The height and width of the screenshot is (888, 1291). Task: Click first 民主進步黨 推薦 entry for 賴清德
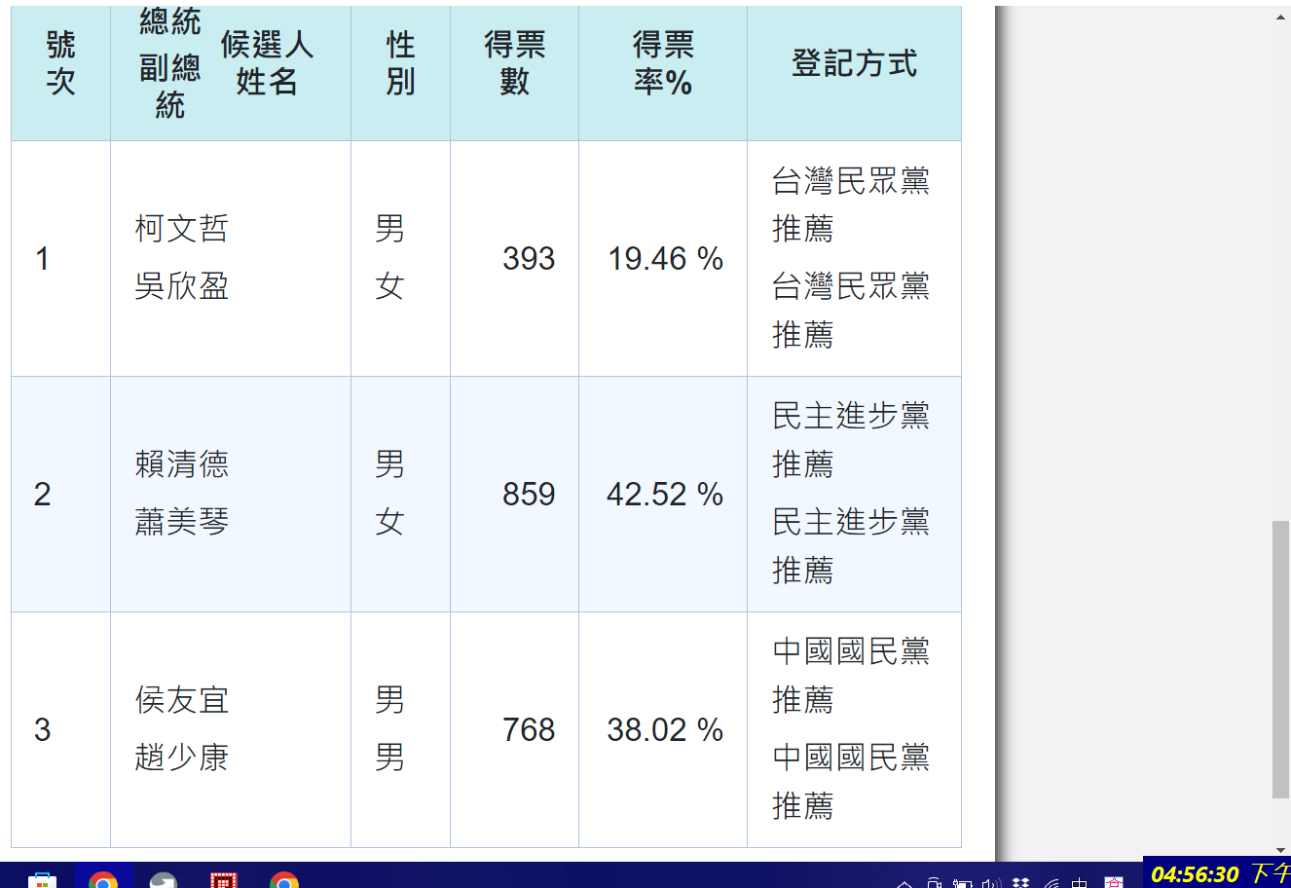coord(851,440)
